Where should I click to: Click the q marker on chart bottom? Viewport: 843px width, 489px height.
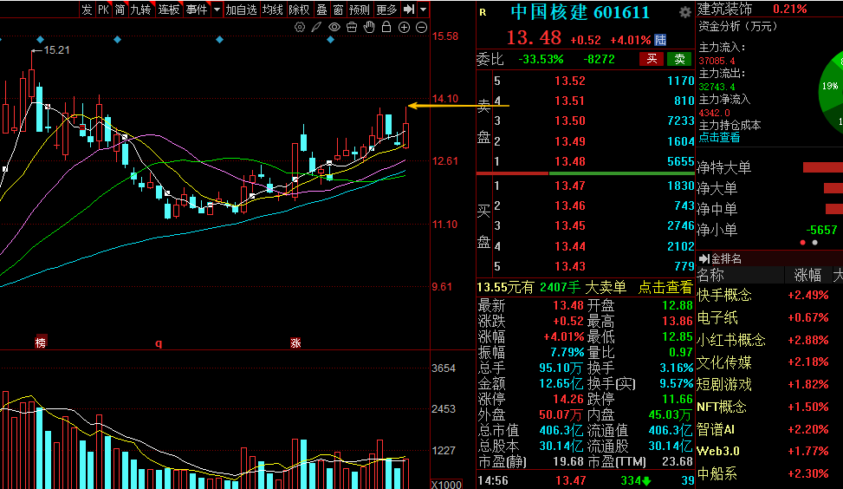click(x=159, y=343)
